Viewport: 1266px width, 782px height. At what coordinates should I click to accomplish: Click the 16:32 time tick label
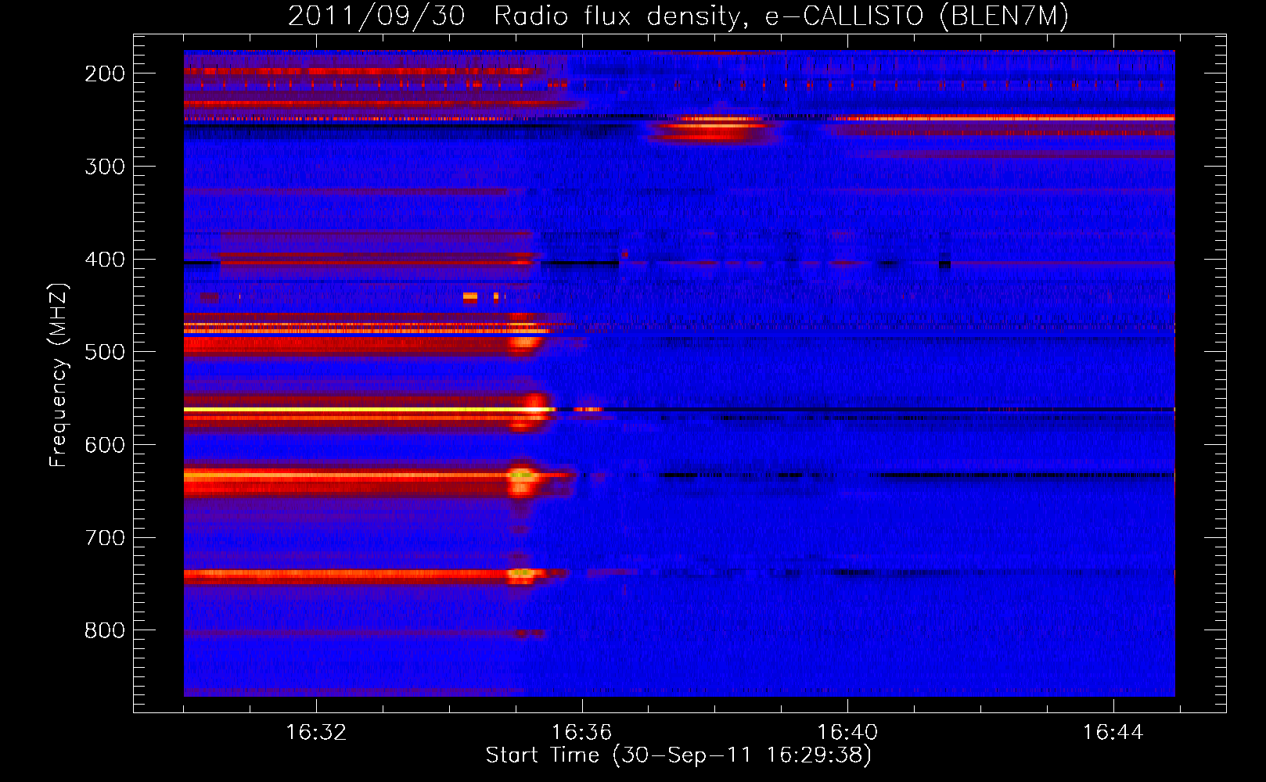316,733
